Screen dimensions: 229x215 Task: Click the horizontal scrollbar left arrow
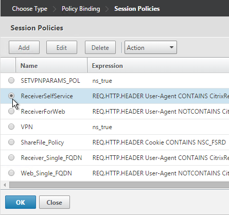(5, 185)
